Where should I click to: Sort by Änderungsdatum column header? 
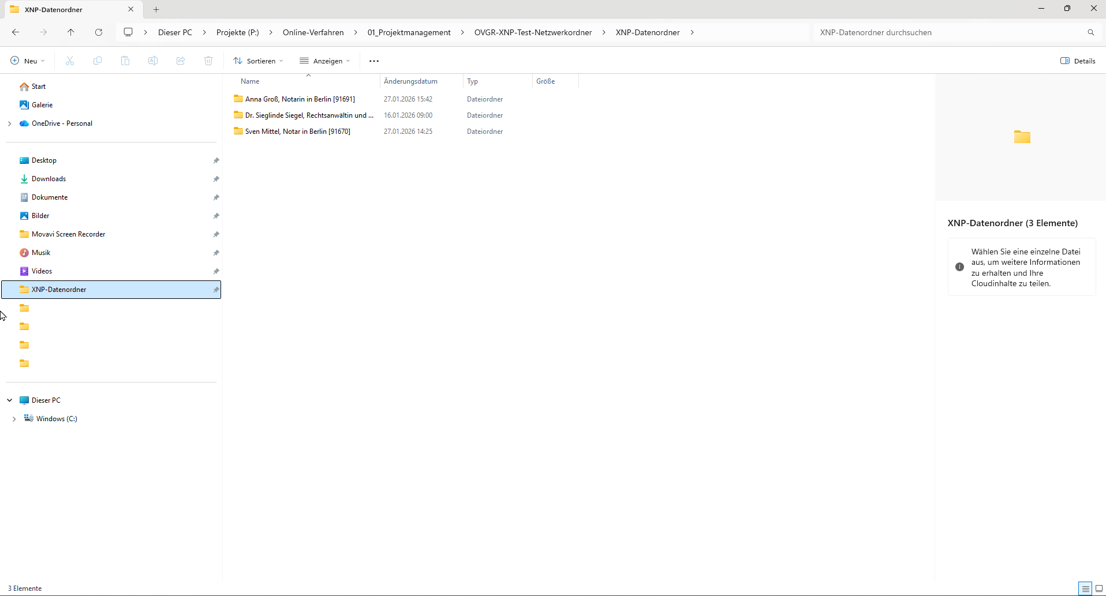pyautogui.click(x=410, y=81)
